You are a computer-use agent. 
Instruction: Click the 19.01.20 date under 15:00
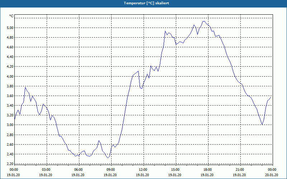tap(175, 175)
